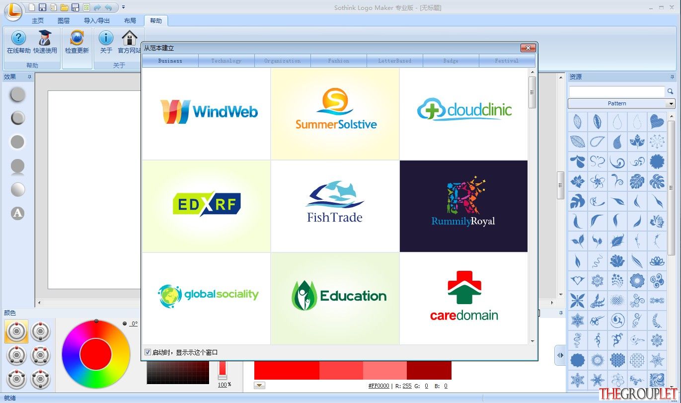This screenshot has height=403, width=681.
Task: Select the heart pattern shape
Action: [x=657, y=121]
